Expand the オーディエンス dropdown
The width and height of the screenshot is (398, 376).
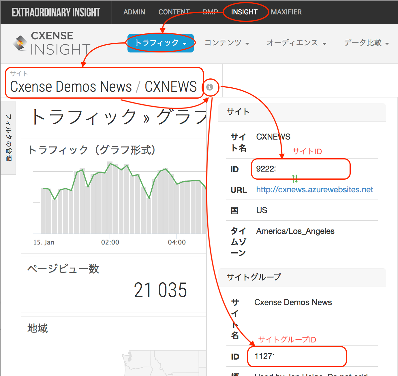pyautogui.click(x=296, y=43)
